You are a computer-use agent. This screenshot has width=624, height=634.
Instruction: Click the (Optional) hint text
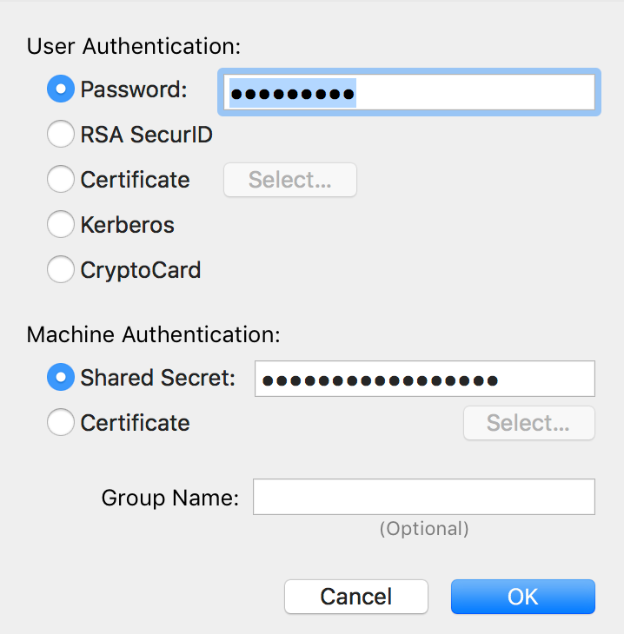tap(424, 528)
